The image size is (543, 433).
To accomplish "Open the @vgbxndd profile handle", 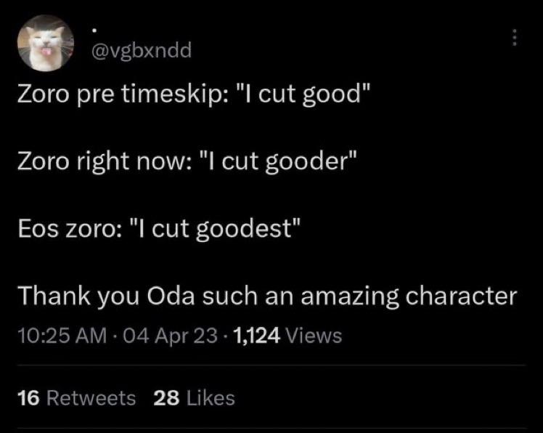I will pyautogui.click(x=141, y=51).
